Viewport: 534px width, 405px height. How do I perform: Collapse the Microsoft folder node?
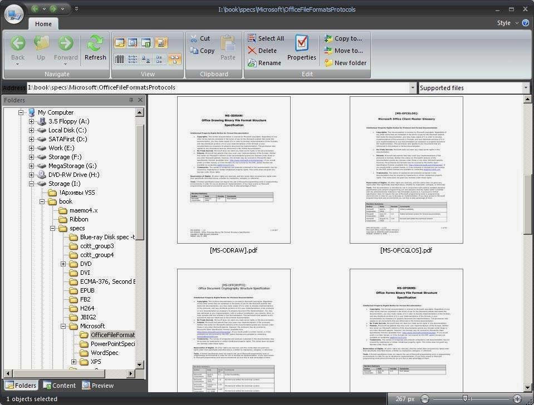tap(63, 326)
